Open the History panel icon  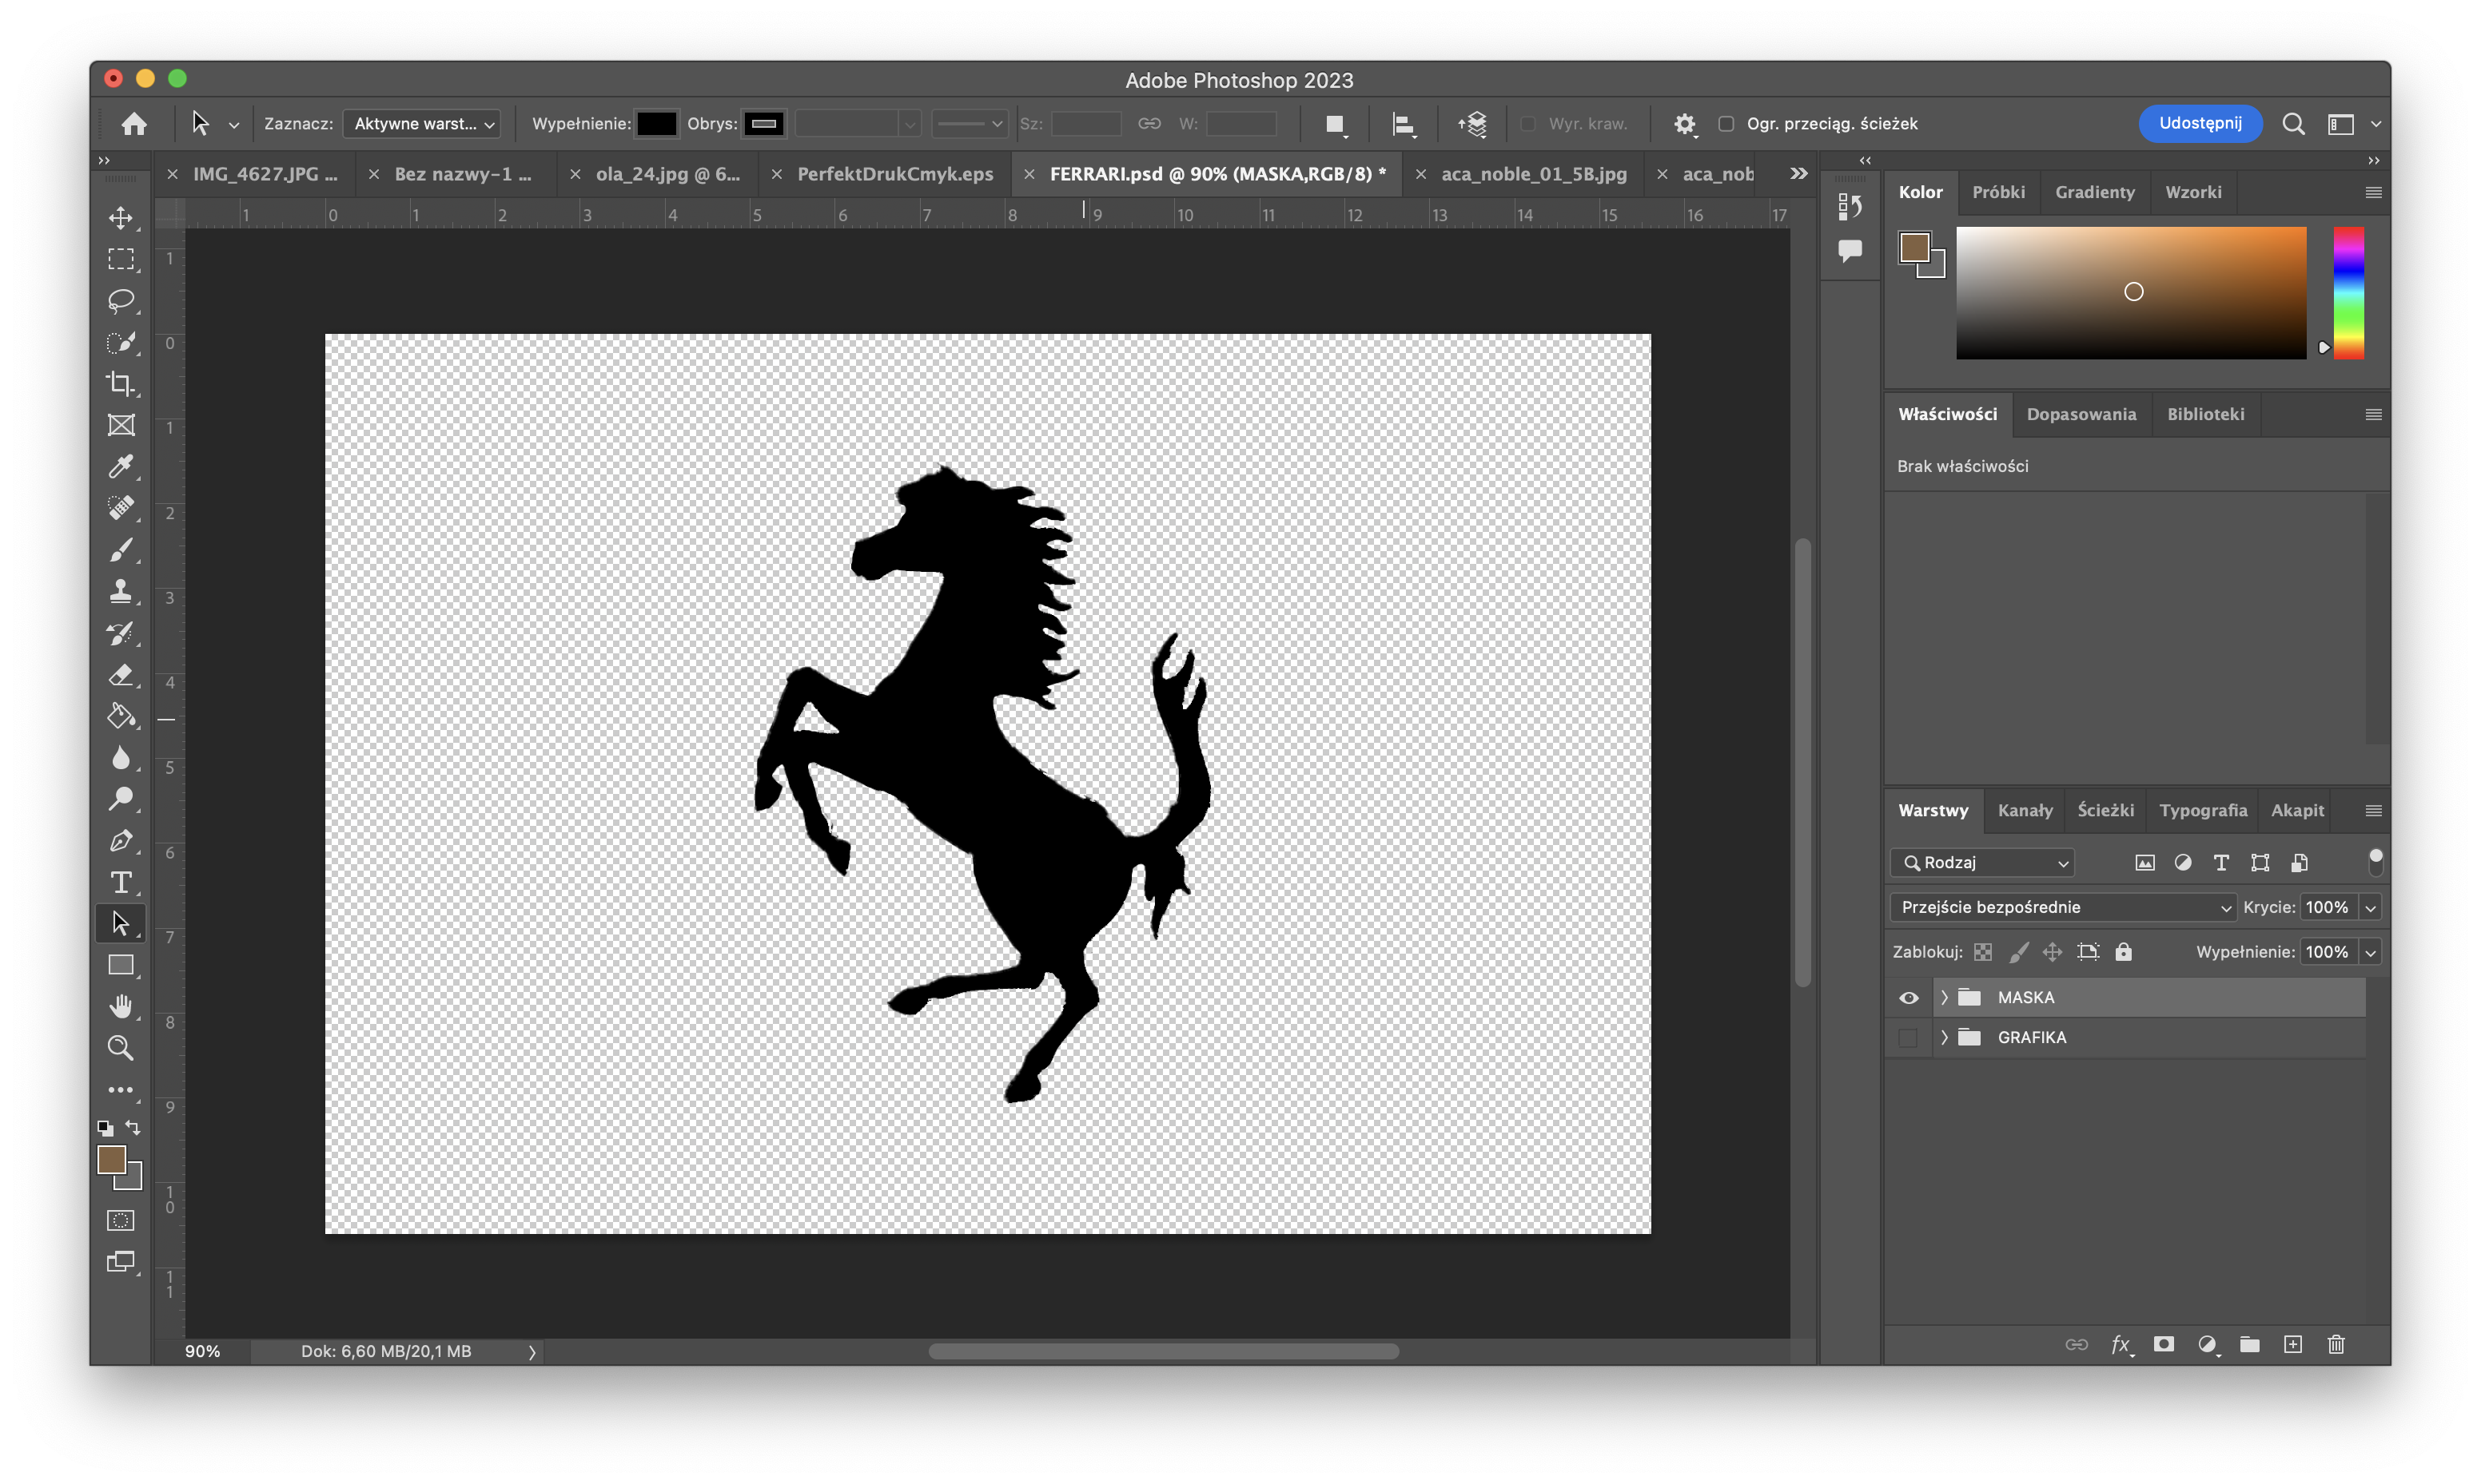[x=1850, y=207]
